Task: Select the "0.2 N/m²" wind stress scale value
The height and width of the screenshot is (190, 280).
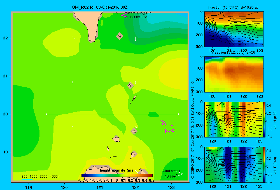Action: click(x=171, y=177)
